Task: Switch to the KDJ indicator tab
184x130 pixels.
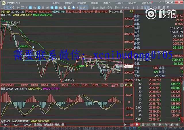Action: tap(16, 125)
